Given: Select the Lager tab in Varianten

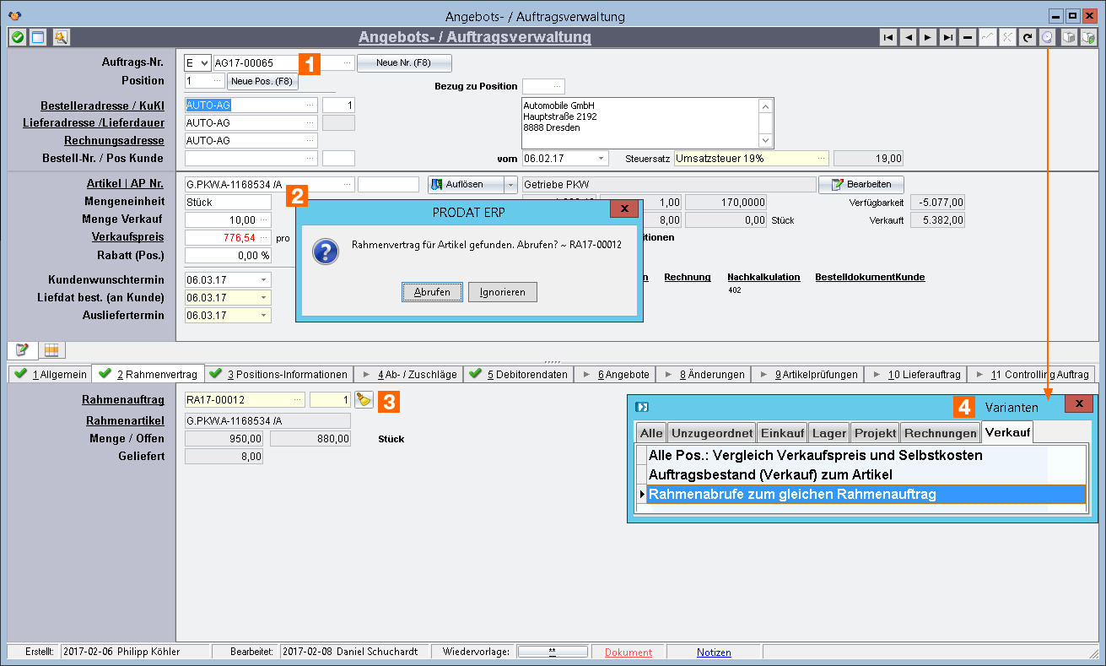Looking at the screenshot, I should [828, 432].
